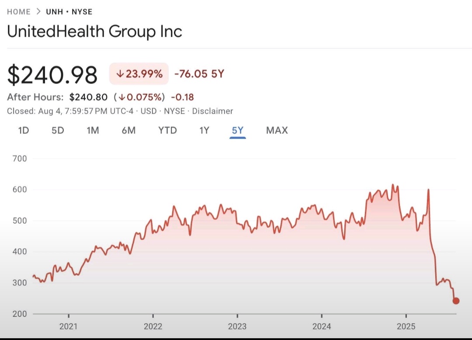472x340 pixels.
Task: Switch chart to 6M range
Action: [x=128, y=130]
